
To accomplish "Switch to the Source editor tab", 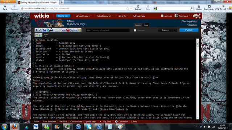I will [138, 25].
